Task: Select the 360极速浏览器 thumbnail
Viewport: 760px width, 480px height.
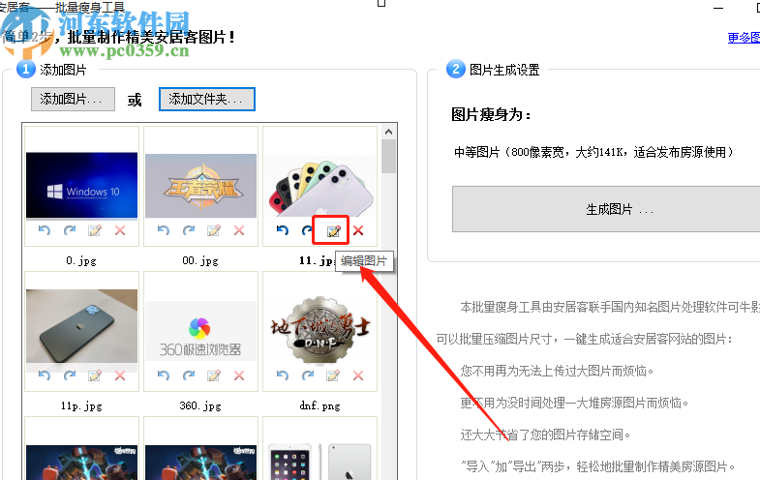Action: click(200, 331)
